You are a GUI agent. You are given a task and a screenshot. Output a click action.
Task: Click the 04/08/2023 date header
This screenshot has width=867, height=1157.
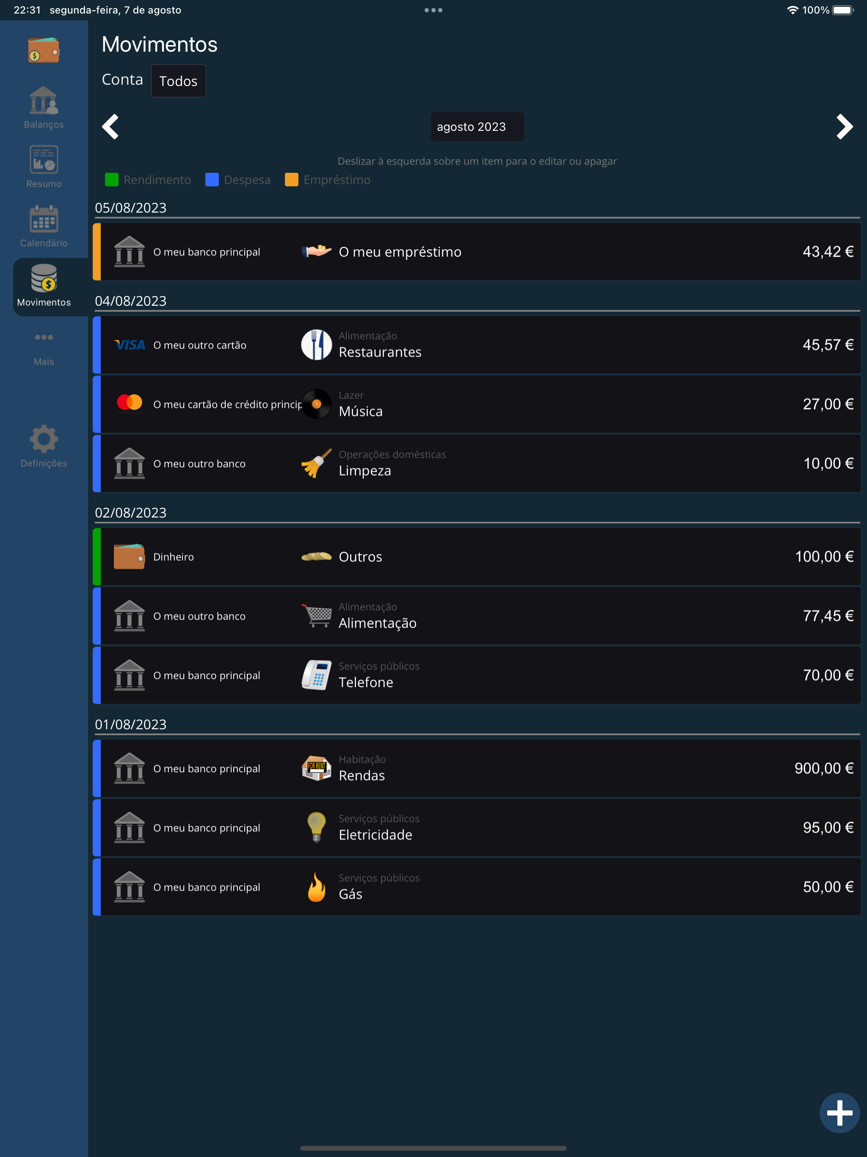(x=131, y=301)
